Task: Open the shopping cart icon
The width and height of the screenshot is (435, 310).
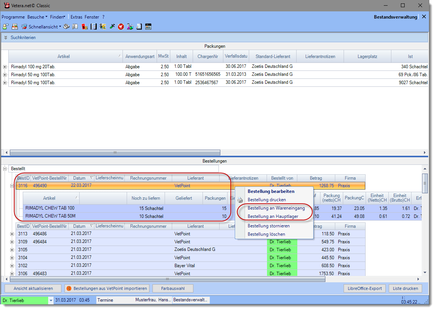Action: pos(121,27)
